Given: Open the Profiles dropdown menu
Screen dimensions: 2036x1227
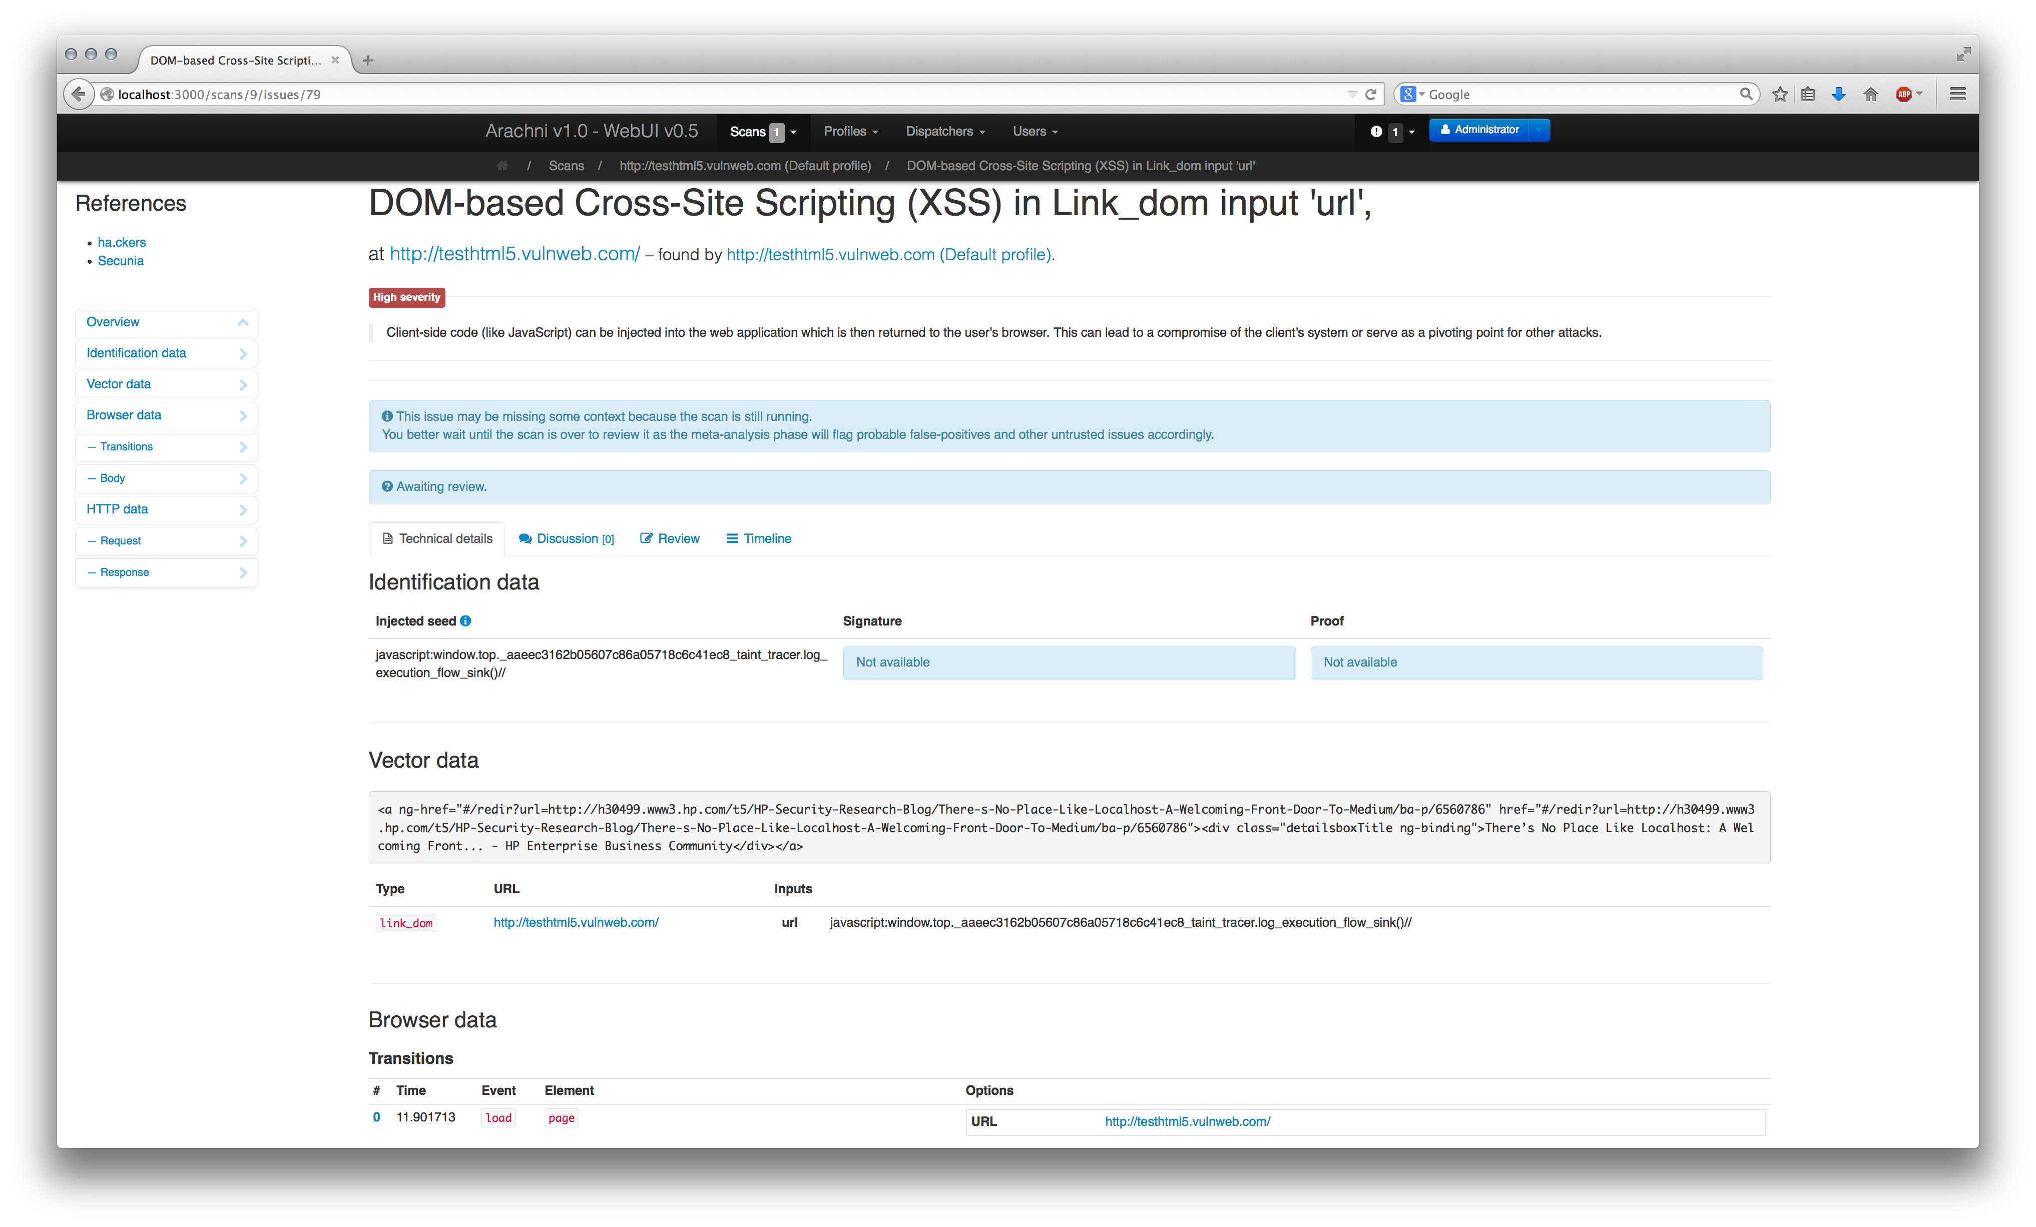Looking at the screenshot, I should [x=850, y=132].
